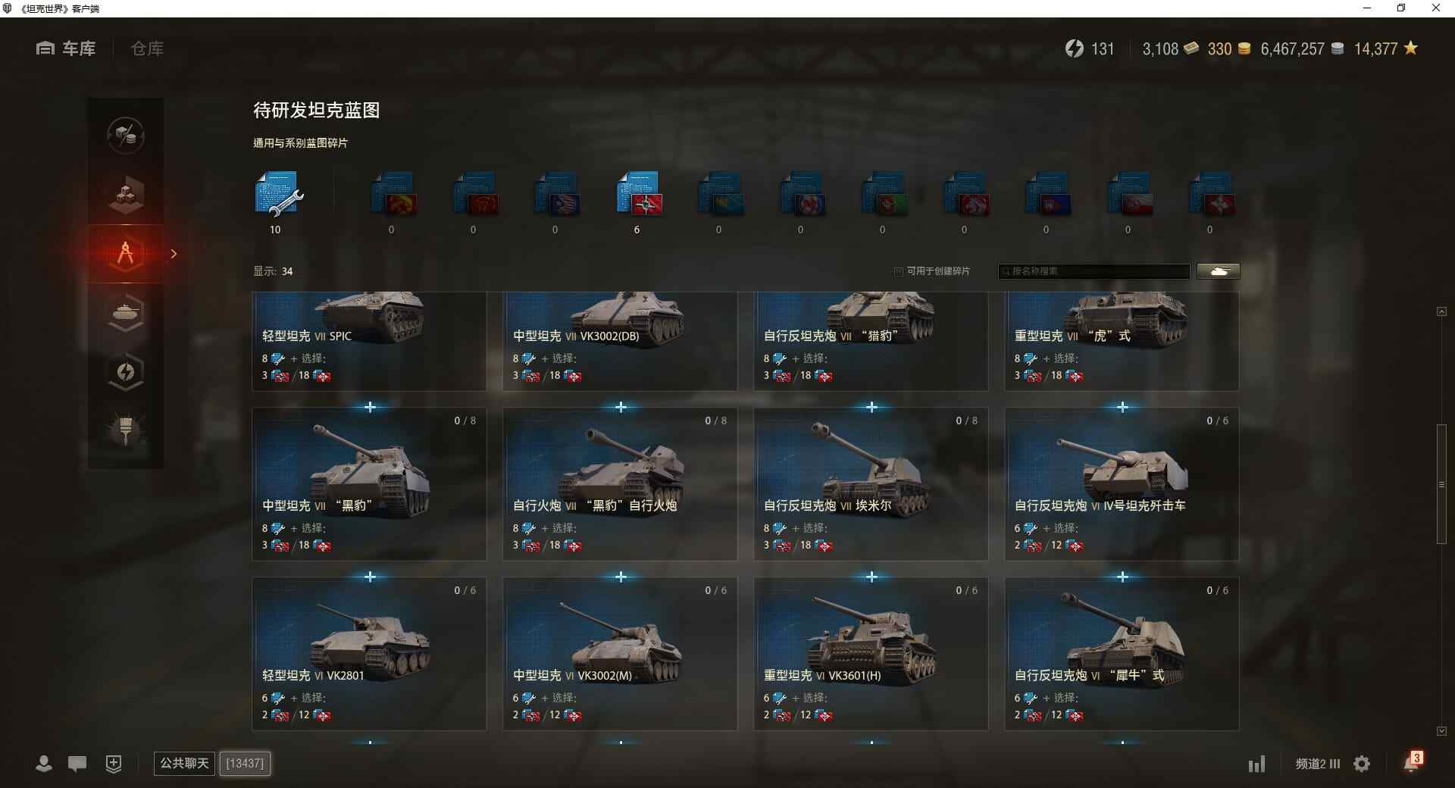
Task: Click the scrollbar down arrow
Action: [x=1441, y=731]
